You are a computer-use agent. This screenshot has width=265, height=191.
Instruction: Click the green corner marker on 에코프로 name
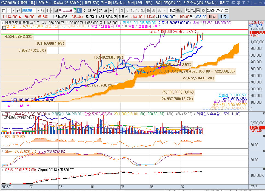pyautogui.click(x=75, y=10)
